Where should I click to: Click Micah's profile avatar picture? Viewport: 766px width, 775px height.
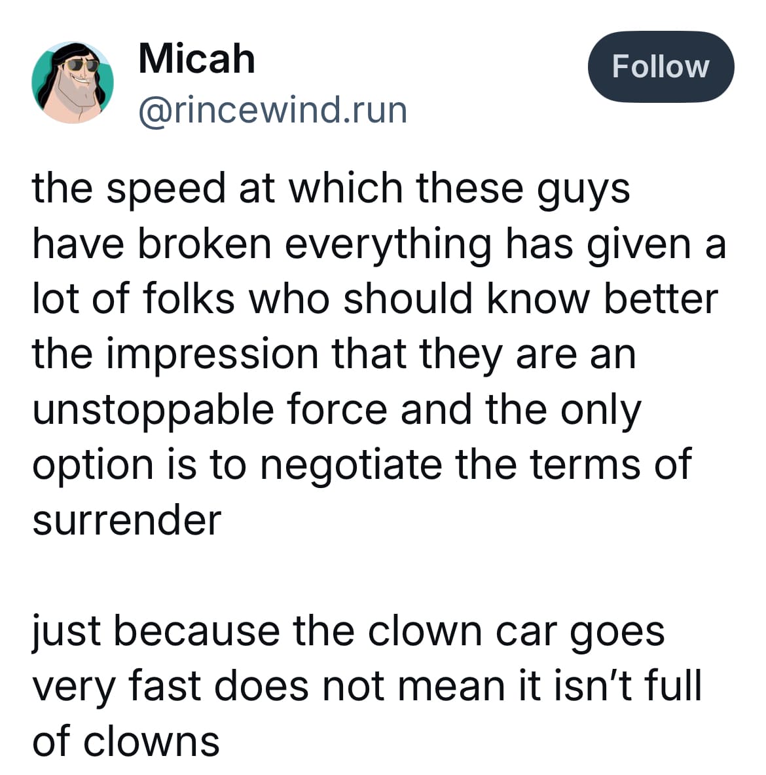(x=73, y=83)
